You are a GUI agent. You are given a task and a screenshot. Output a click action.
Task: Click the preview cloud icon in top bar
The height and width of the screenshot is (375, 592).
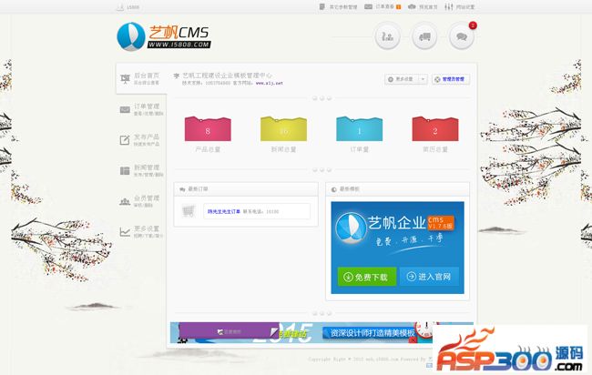click(412, 6)
